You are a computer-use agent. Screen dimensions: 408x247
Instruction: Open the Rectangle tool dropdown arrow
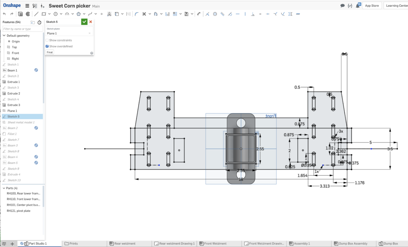49,14
